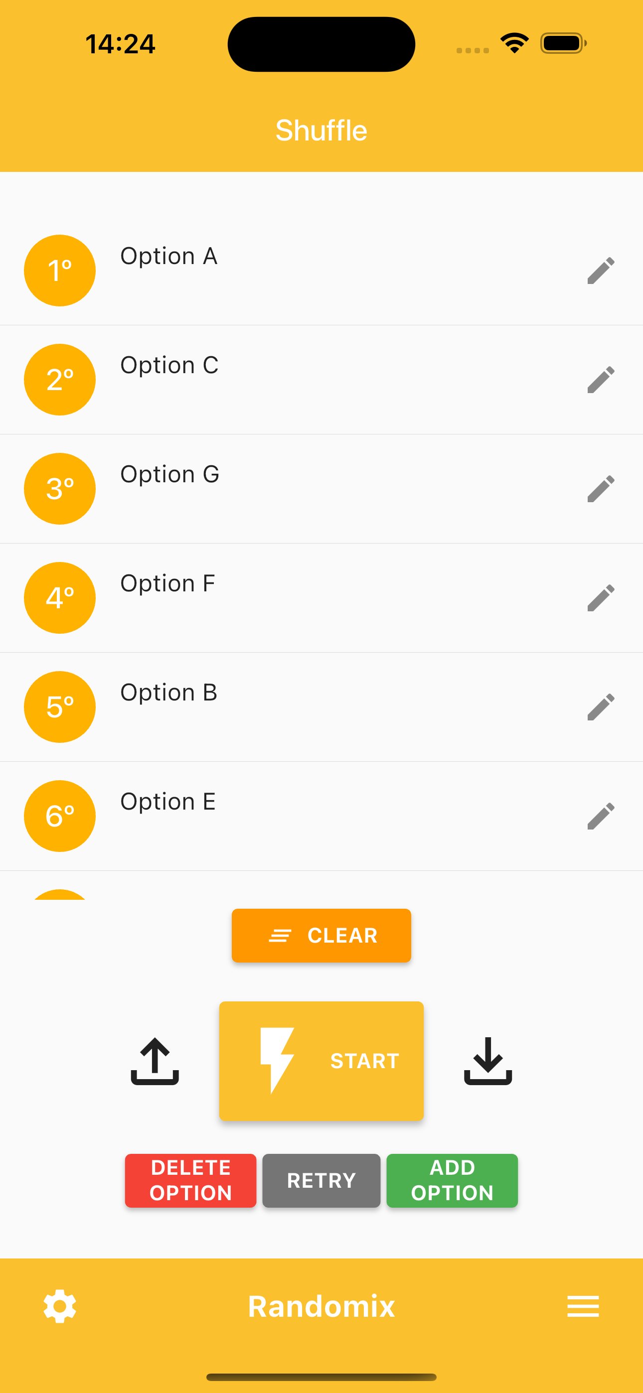Edit Option C with pencil icon
Screen dimensions: 643x1393
[x=601, y=380]
